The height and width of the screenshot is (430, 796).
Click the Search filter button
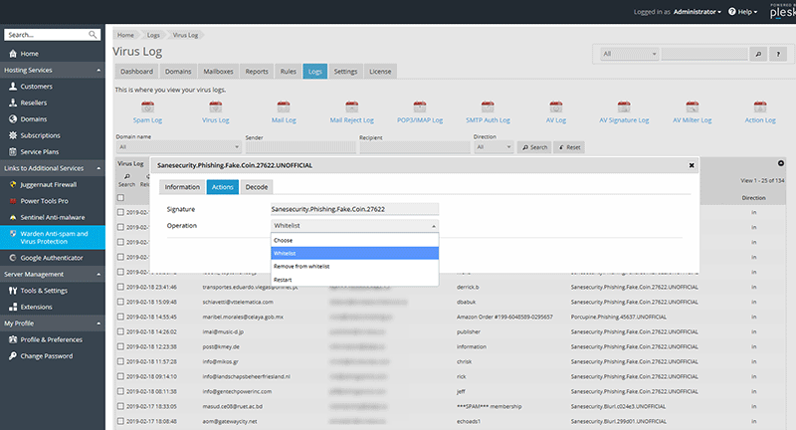pos(534,147)
